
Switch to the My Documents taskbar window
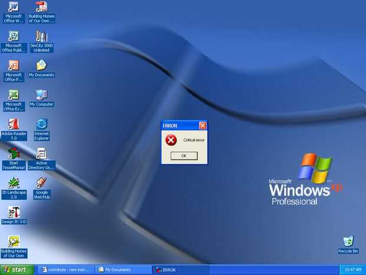click(x=123, y=270)
